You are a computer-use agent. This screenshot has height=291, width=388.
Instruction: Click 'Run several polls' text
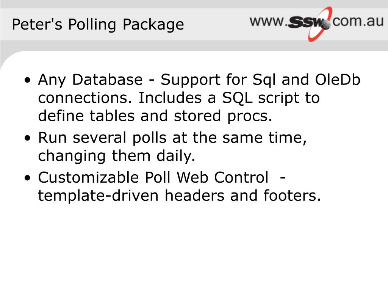(102, 138)
